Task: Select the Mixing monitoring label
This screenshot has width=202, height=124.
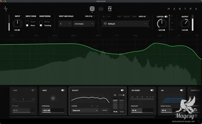Action: [x=47, y=22]
